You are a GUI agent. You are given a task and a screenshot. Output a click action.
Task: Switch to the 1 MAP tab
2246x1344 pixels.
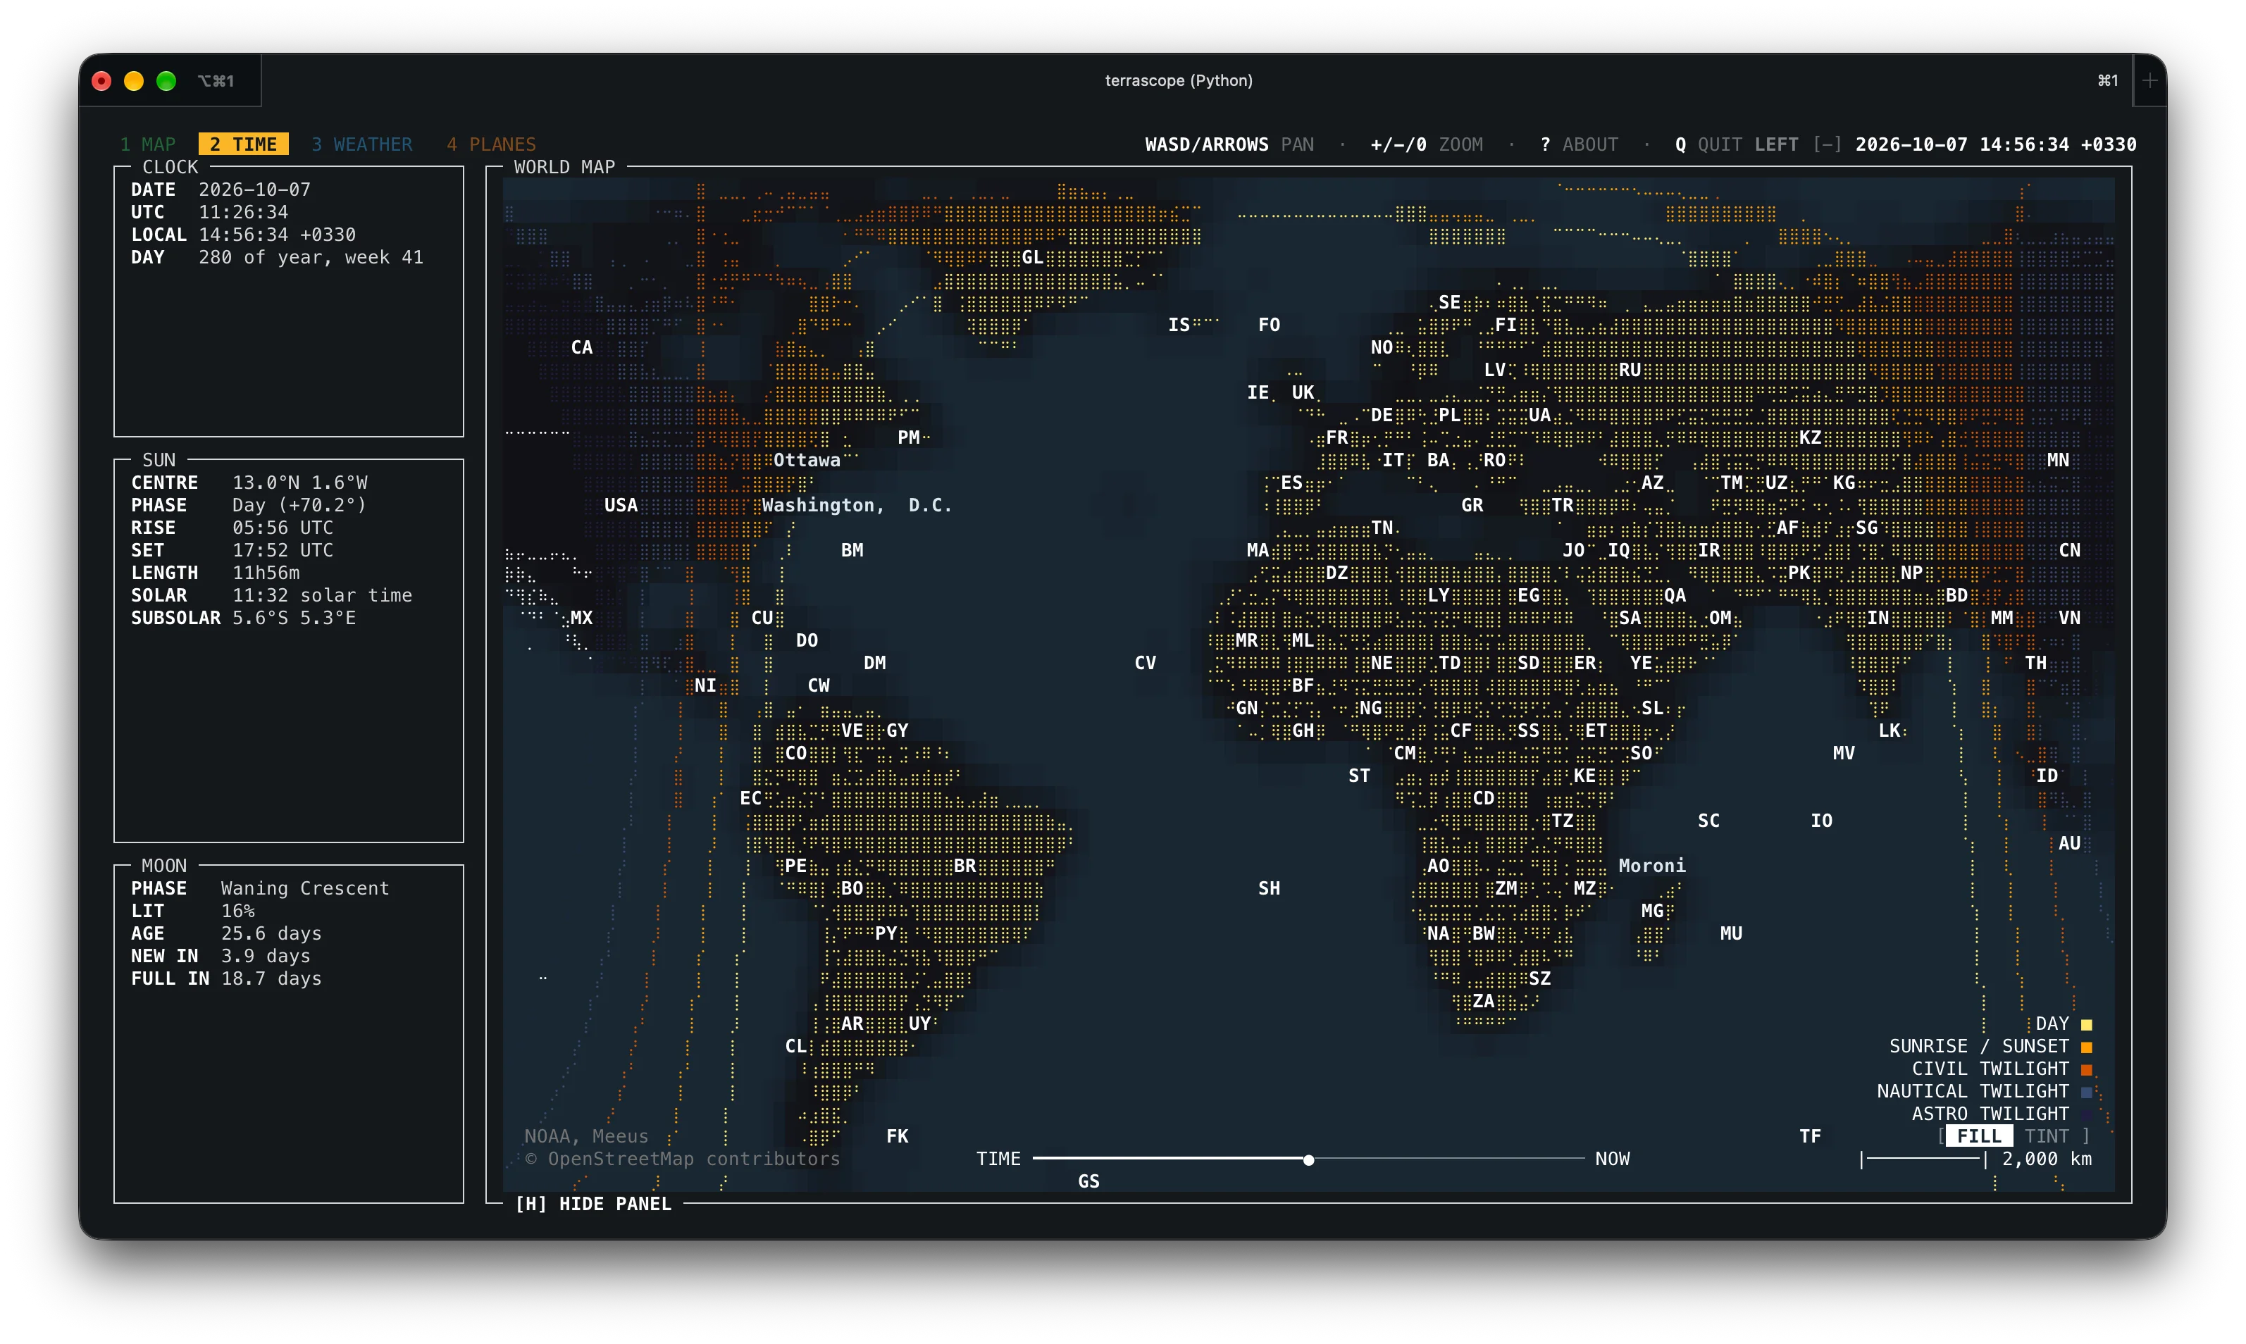pos(148,144)
